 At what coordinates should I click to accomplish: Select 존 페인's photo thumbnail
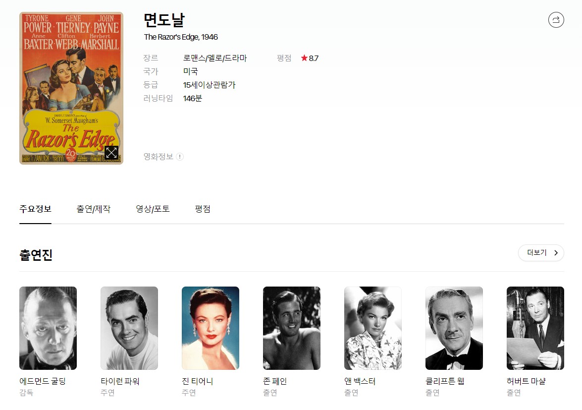(292, 328)
